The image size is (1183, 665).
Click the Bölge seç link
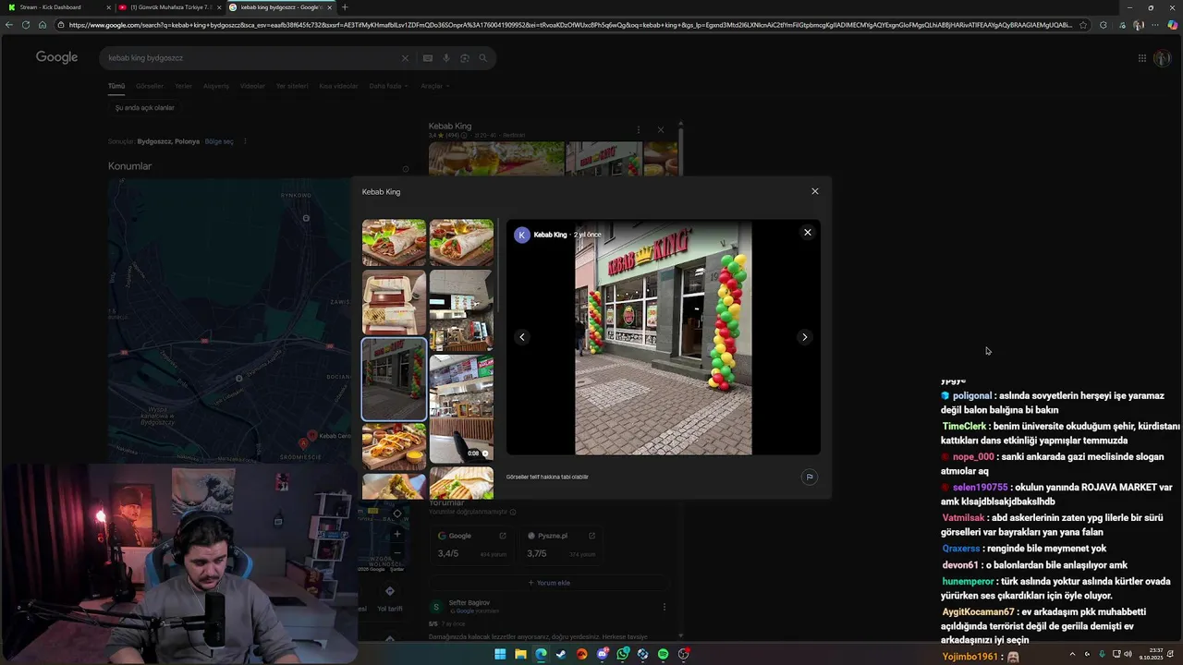219,141
